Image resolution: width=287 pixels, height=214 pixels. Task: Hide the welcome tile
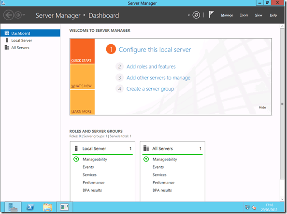click(262, 107)
